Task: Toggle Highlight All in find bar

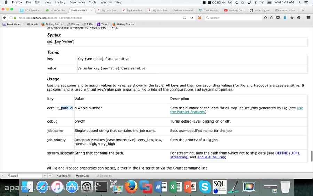Action: click(x=63, y=176)
